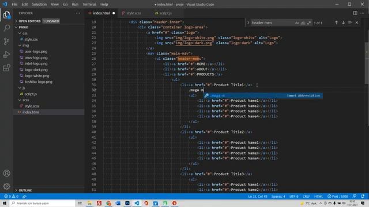Click the notifications bell in status bar
369x207 pixels.
[x=363, y=196]
